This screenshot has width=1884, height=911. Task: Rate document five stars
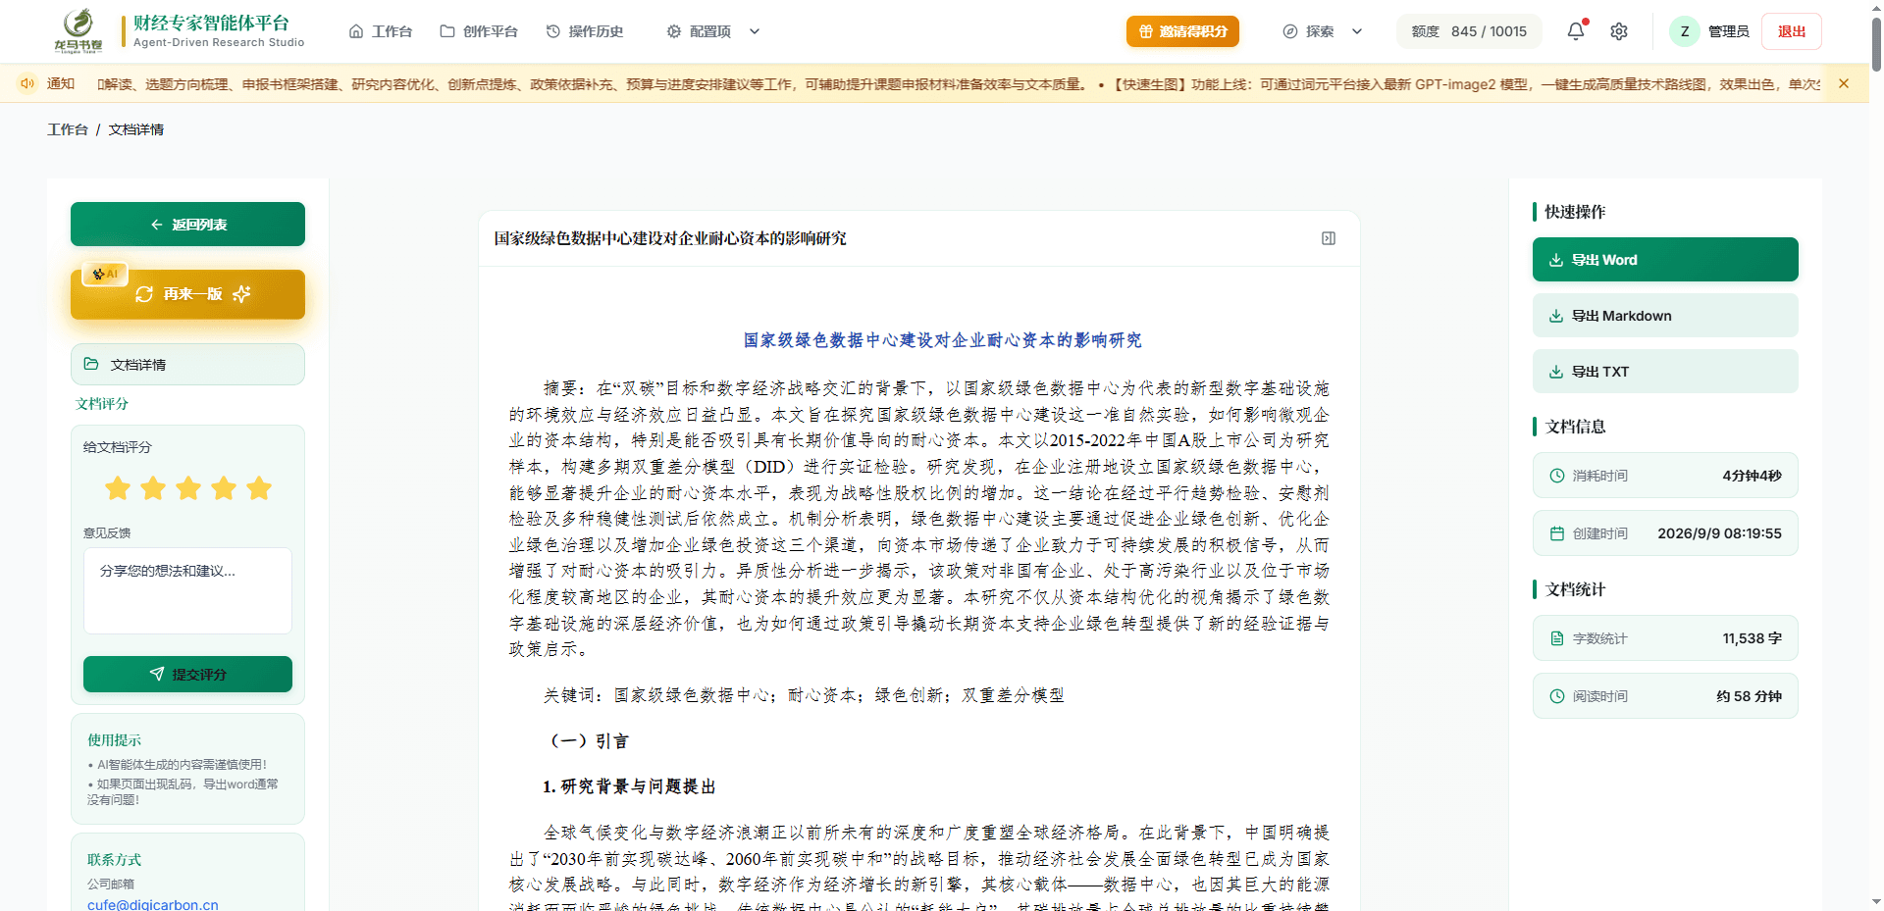tap(259, 488)
